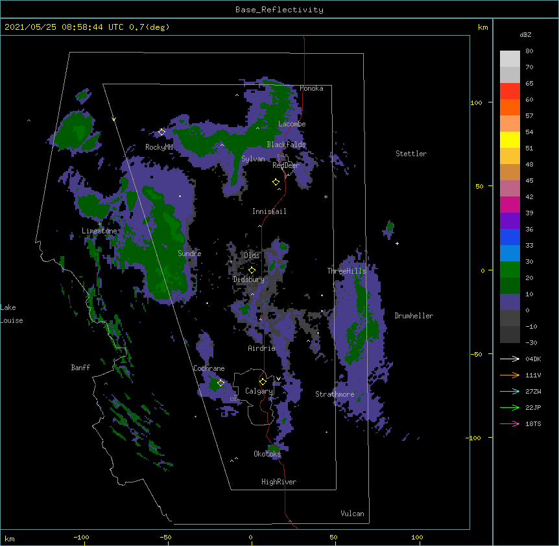This screenshot has width=559, height=546.
Task: Click the Sylvan label
Action: [253, 159]
